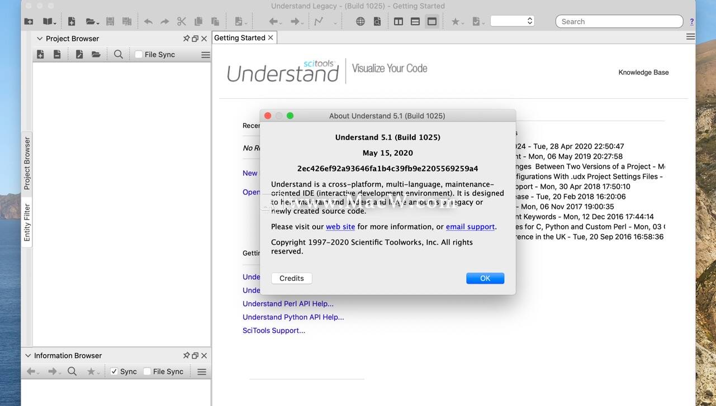Click the new file icon in main toolbar
This screenshot has width=716, height=406.
coord(72,21)
